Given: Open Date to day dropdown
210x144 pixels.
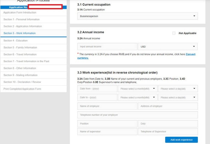Looking at the screenshot, I should coord(178,97).
